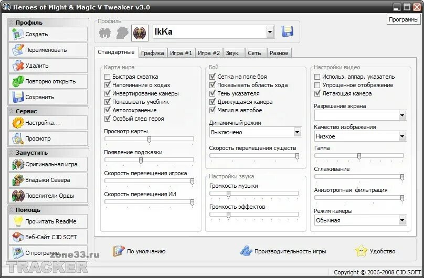Click the Программы button
Image resolution: width=424 pixels, height=278 pixels.
tap(404, 19)
